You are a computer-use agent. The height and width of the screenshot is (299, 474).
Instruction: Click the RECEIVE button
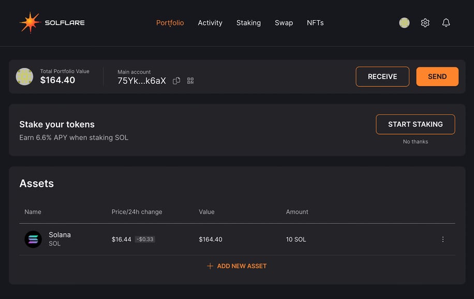382,77
